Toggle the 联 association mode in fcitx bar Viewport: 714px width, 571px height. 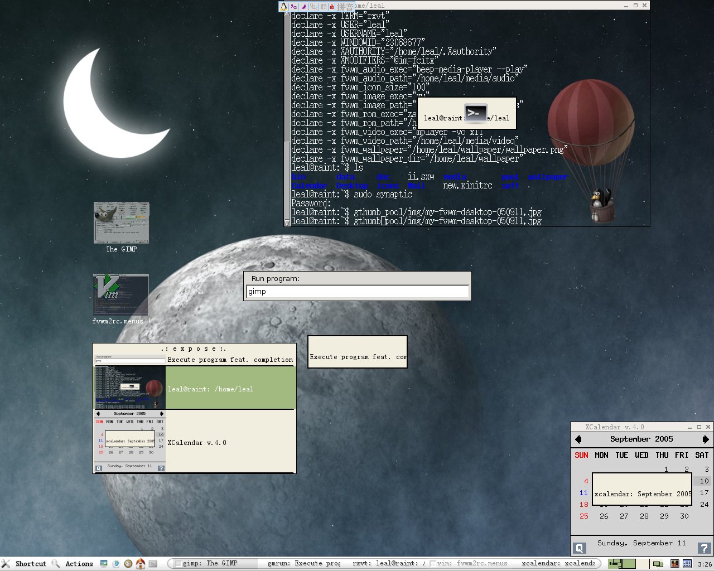tap(324, 7)
